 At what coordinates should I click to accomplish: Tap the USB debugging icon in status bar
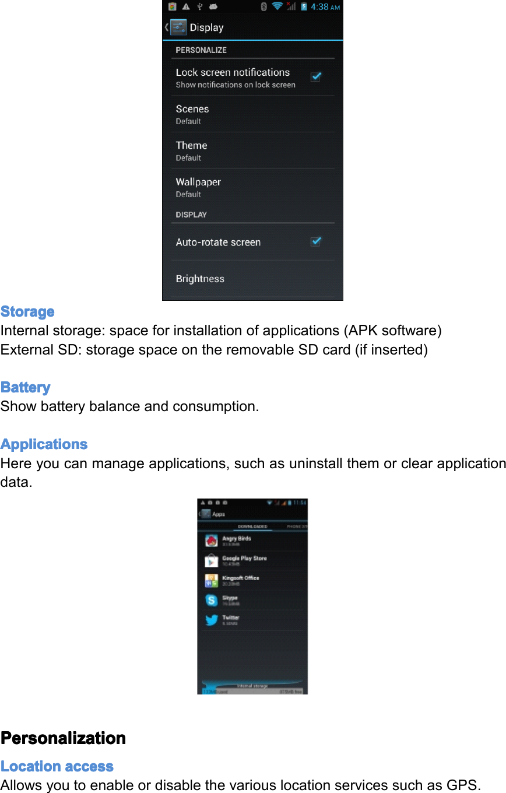pyautogui.click(x=199, y=7)
